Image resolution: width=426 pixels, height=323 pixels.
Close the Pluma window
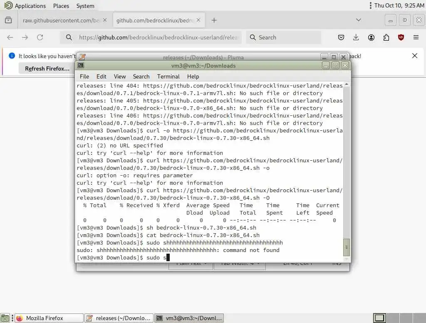point(343,57)
